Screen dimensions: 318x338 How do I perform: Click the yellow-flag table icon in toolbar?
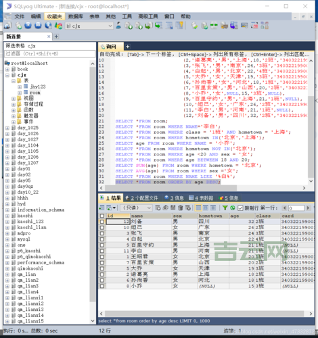pyautogui.click(x=180, y=26)
